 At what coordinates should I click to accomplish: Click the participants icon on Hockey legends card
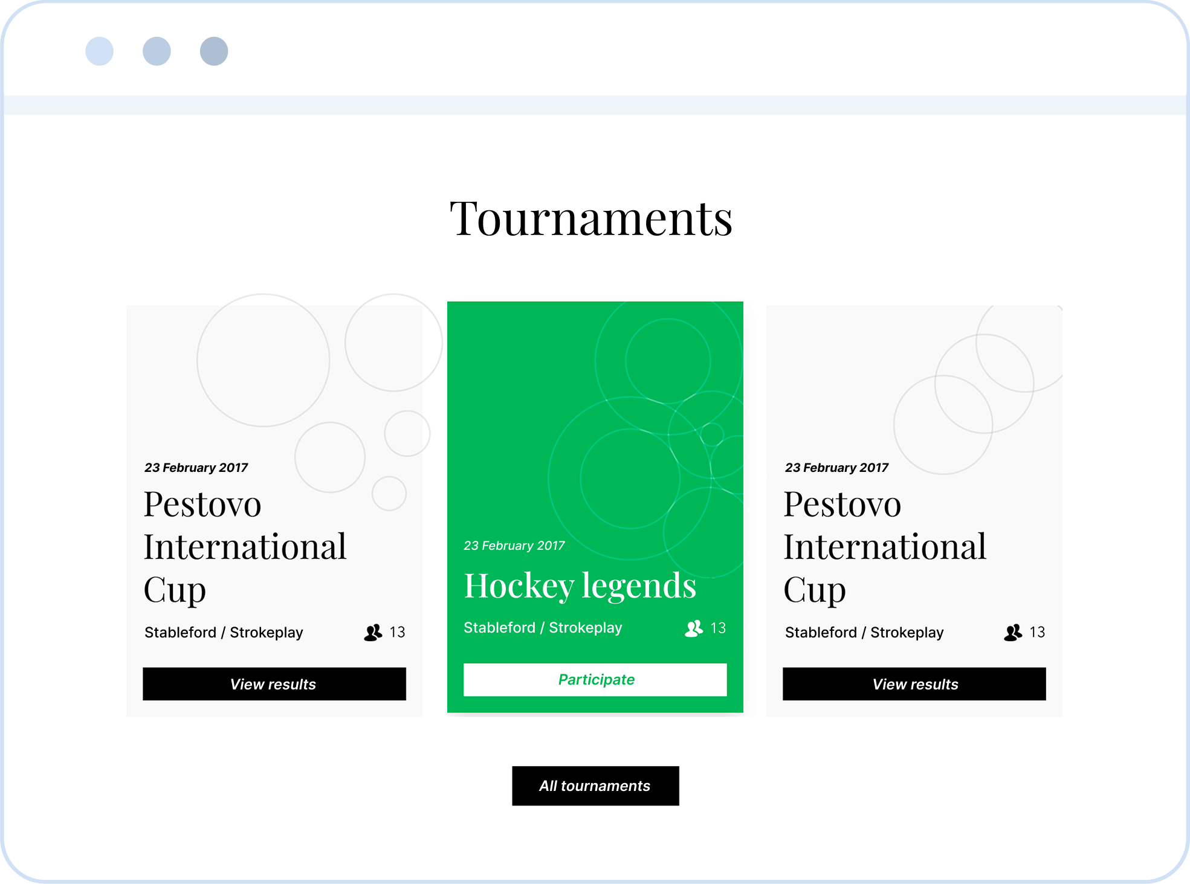coord(694,628)
